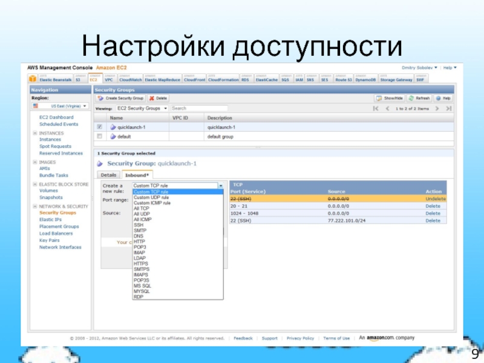
Task: Click the orange AWS cube home icon
Action: 33,79
